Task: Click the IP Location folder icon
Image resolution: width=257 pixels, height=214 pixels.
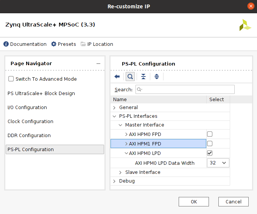Action: (83, 44)
